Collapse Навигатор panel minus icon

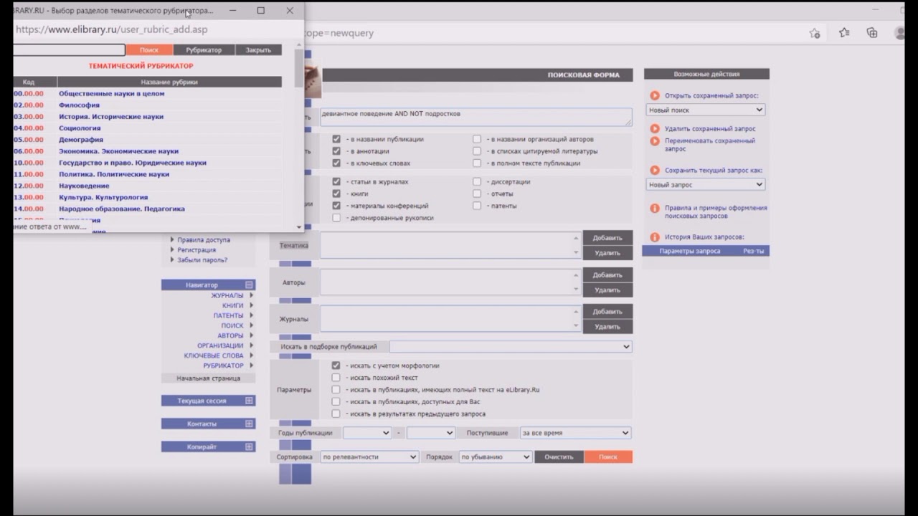249,285
